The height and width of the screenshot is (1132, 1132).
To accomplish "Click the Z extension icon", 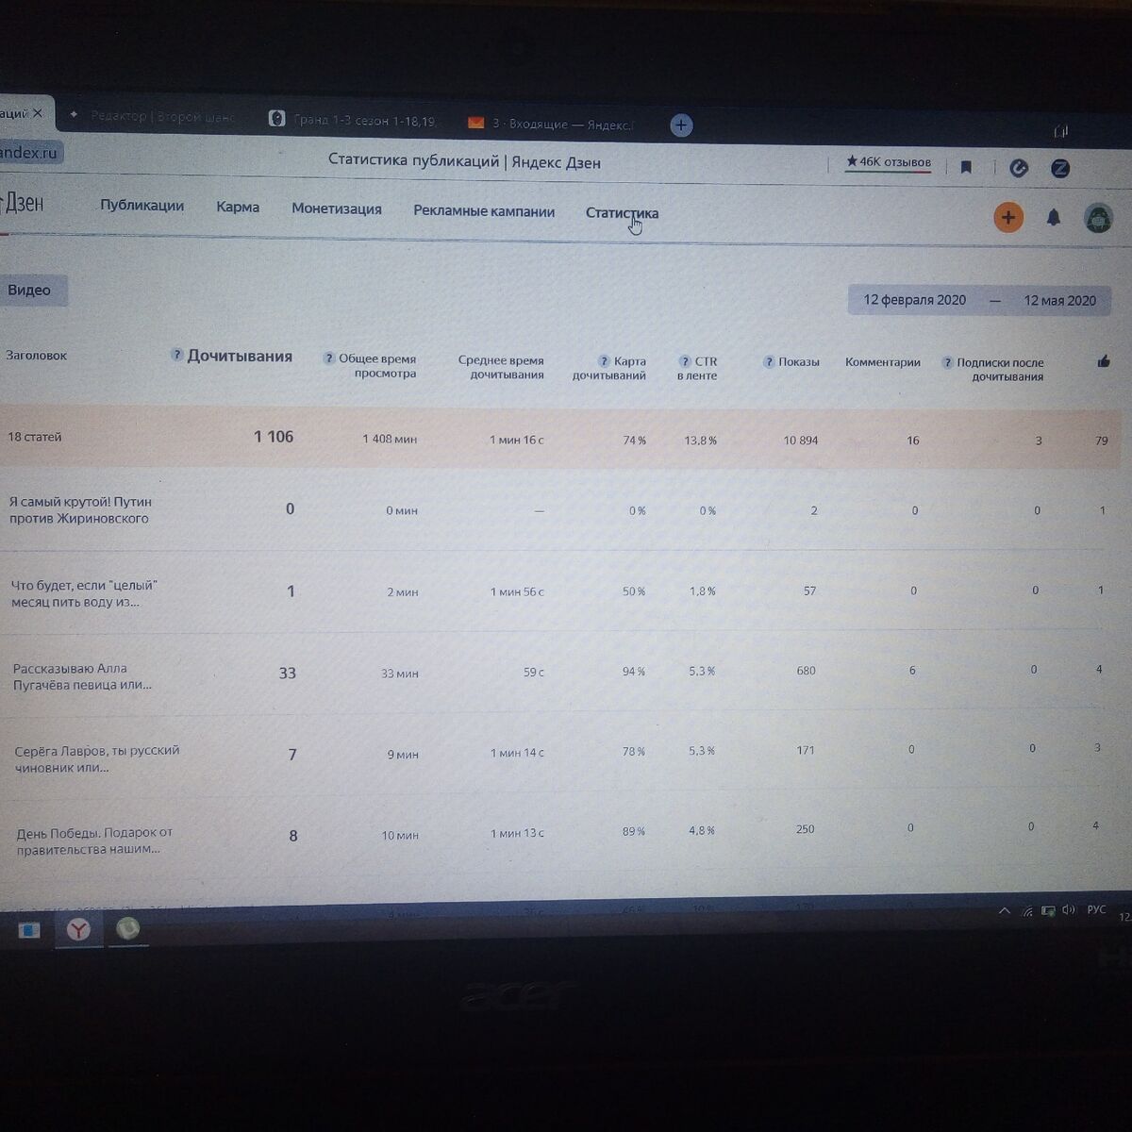I will [1060, 169].
